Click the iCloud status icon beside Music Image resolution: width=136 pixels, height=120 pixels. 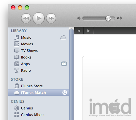63,37
